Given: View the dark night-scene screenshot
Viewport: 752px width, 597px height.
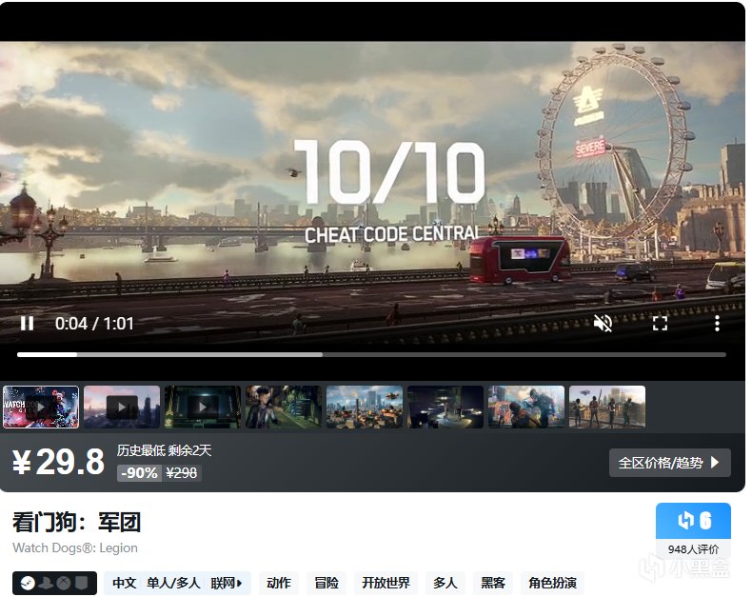Looking at the screenshot, I should point(445,407).
